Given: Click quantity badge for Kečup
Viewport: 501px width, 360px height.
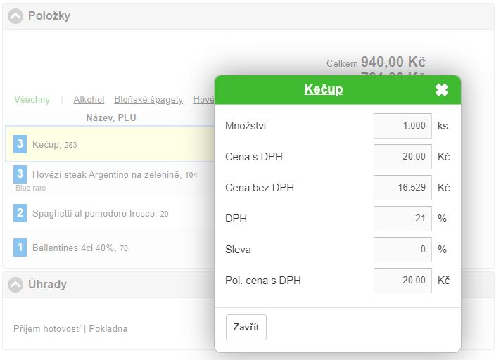Looking at the screenshot, I should [20, 144].
